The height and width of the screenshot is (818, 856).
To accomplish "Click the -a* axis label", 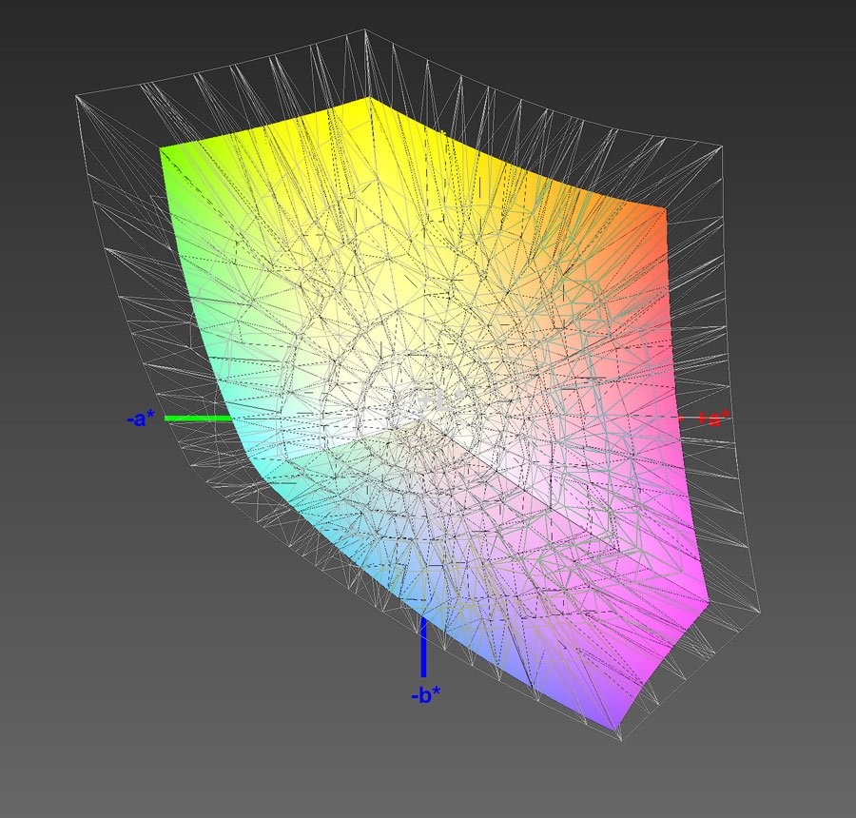I will pos(140,419).
